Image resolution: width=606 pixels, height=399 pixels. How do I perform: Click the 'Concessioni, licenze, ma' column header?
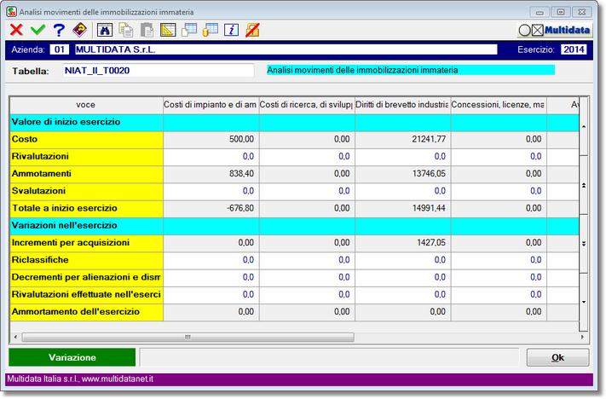point(499,105)
